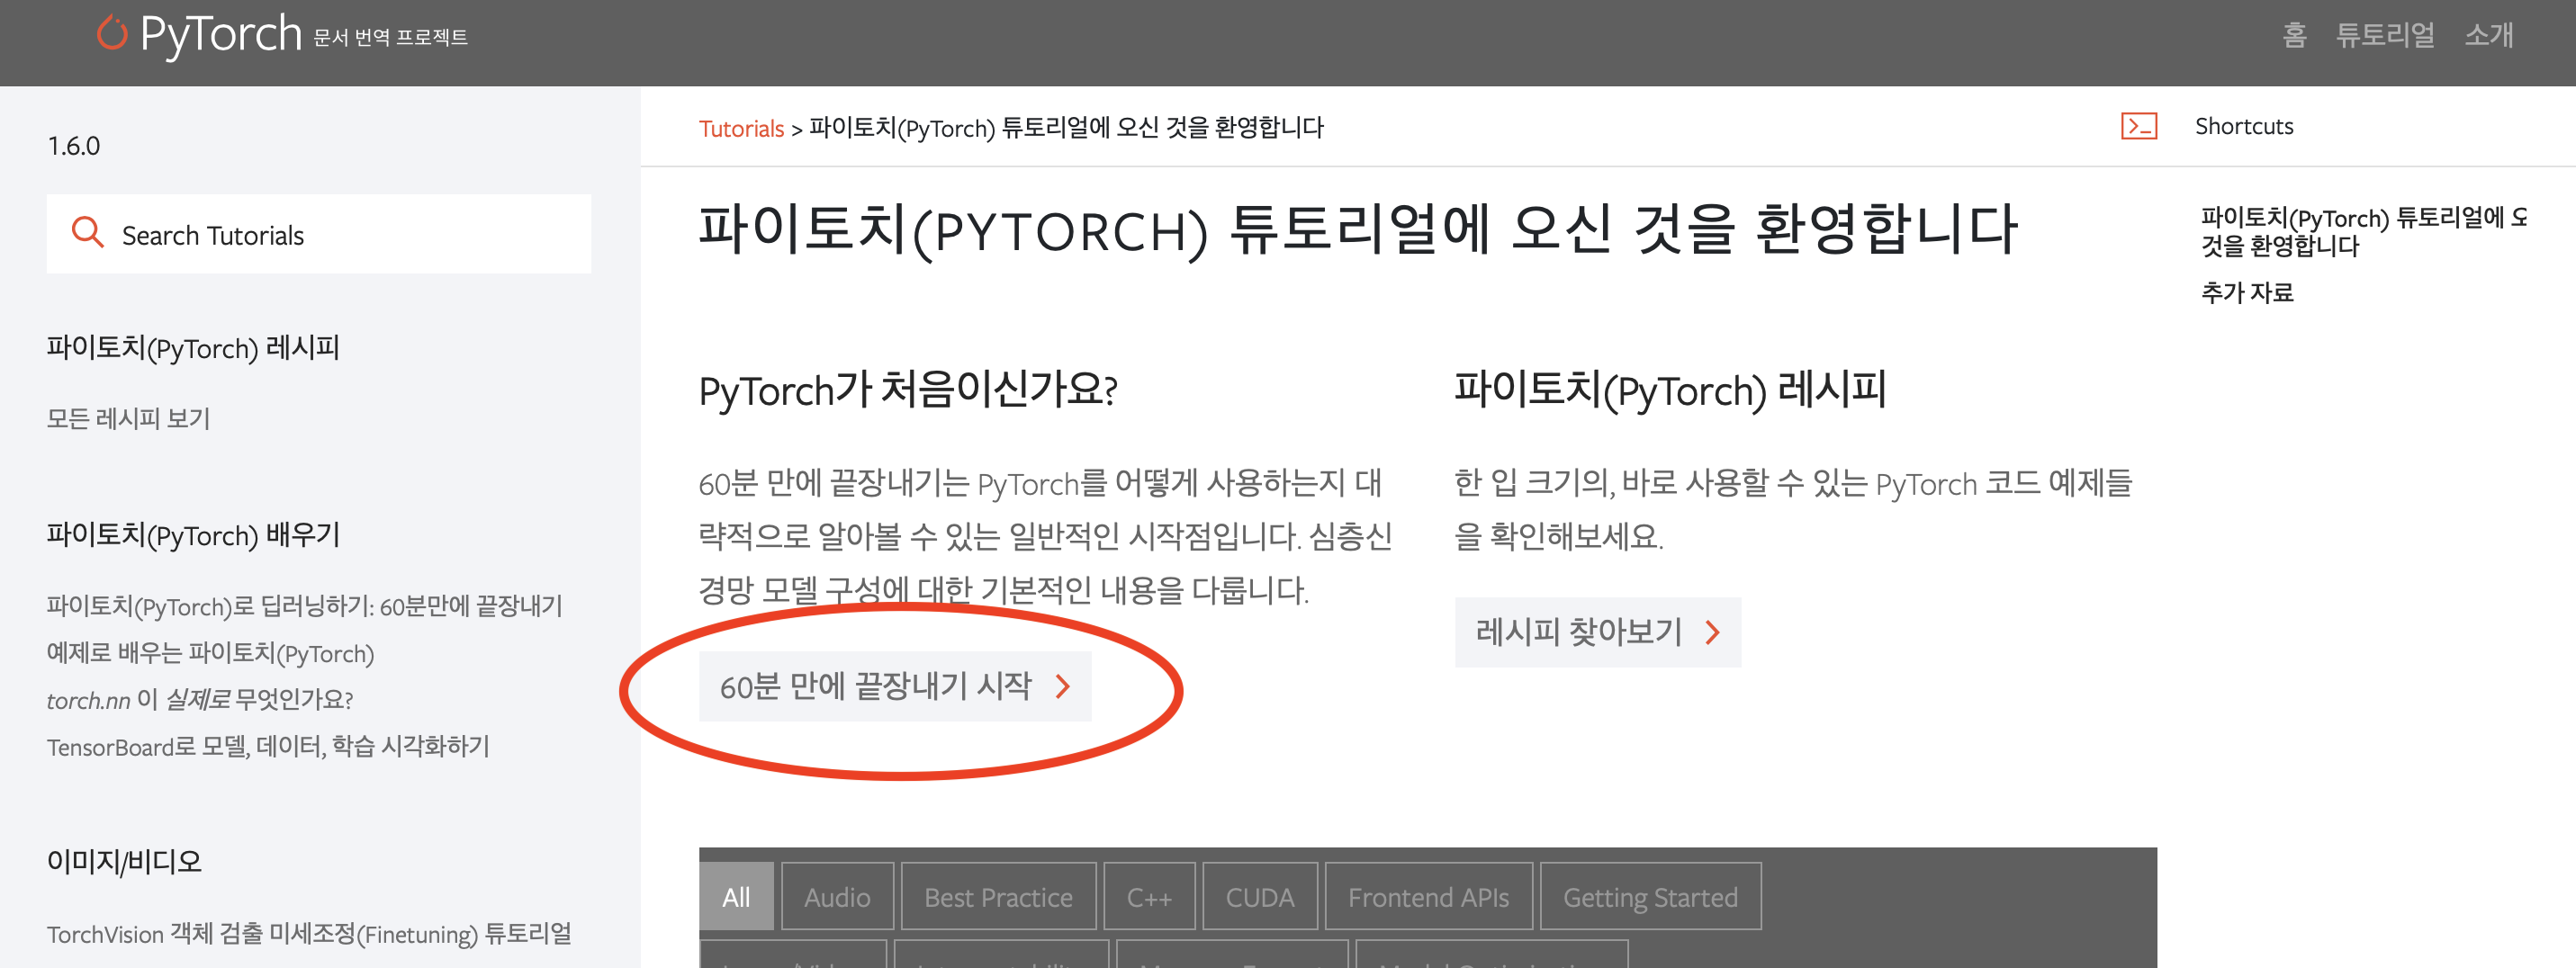Open the 튜토리얼 menu item
The image size is (2576, 968).
click(x=2385, y=36)
